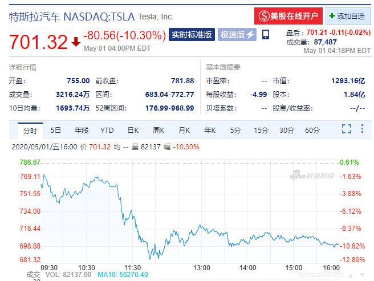The image size is (374, 281).
Task: Click the down triangle below the chart
Action: pos(363,275)
